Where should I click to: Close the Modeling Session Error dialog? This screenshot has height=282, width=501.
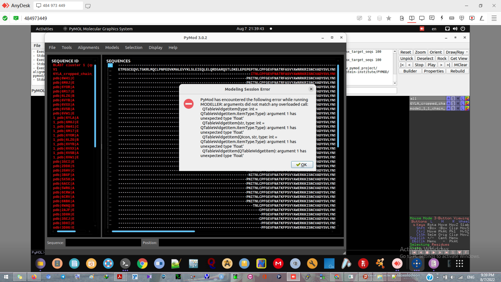(x=311, y=89)
